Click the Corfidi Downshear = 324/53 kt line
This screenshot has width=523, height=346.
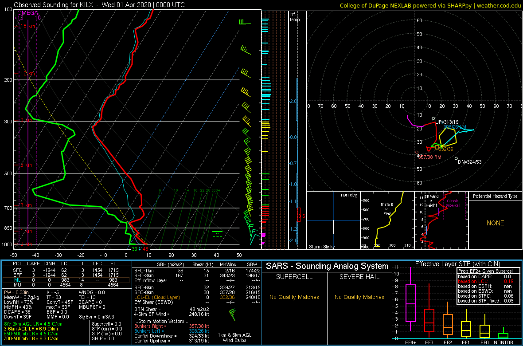pyautogui.click(x=172, y=336)
